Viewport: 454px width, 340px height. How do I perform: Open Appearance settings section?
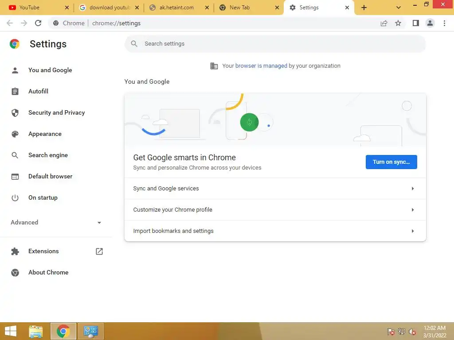(x=45, y=134)
